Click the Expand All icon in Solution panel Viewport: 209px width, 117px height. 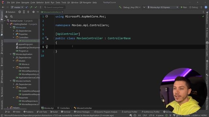[x=24, y=12]
